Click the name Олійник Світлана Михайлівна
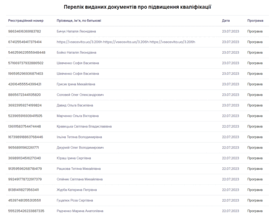 point(80,179)
